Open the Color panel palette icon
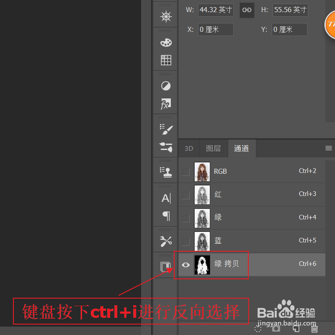335x335 pixels. click(166, 43)
